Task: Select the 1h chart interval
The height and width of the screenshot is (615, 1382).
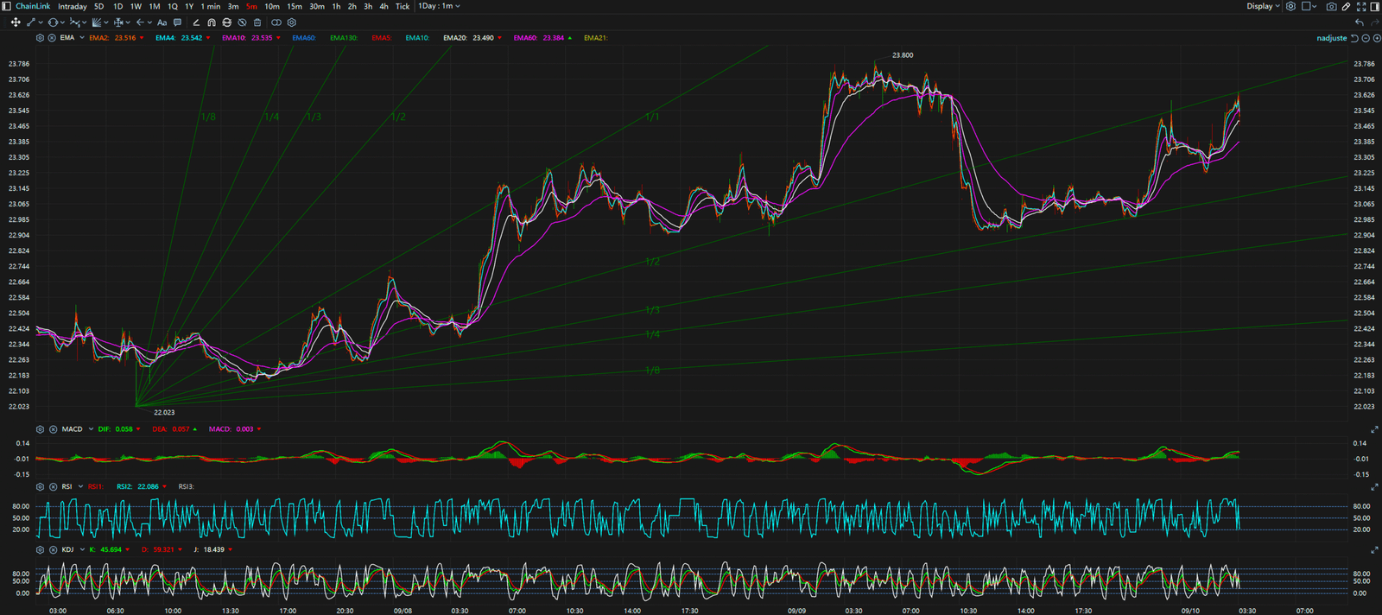Action: (x=336, y=6)
